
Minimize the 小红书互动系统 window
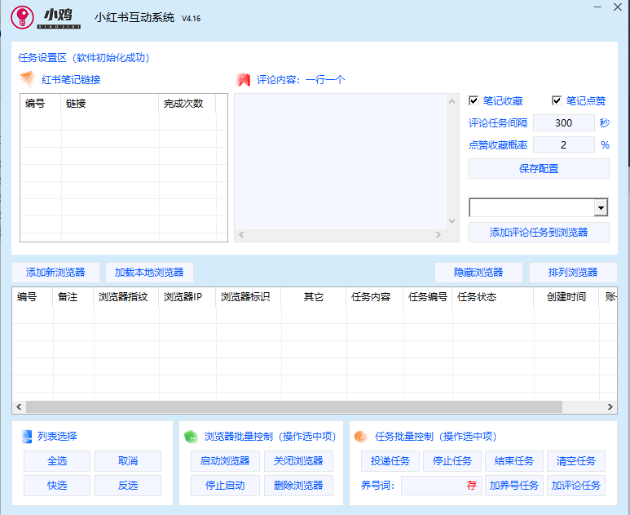click(x=598, y=7)
